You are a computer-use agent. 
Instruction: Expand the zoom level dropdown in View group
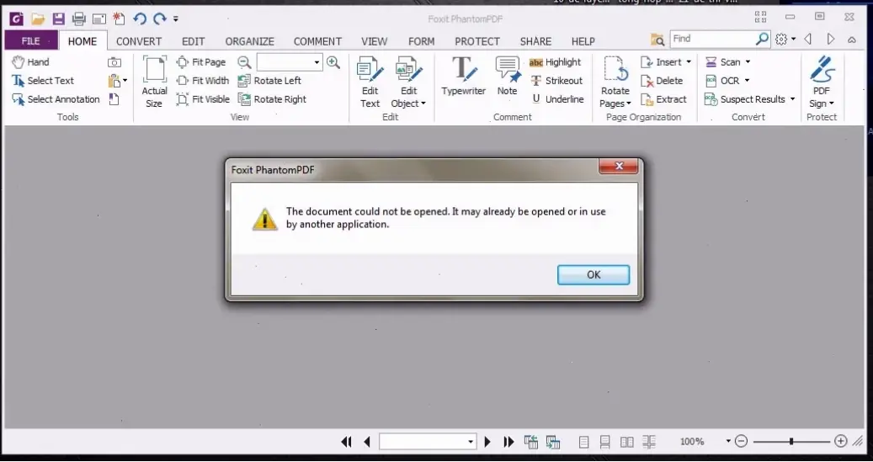click(317, 62)
